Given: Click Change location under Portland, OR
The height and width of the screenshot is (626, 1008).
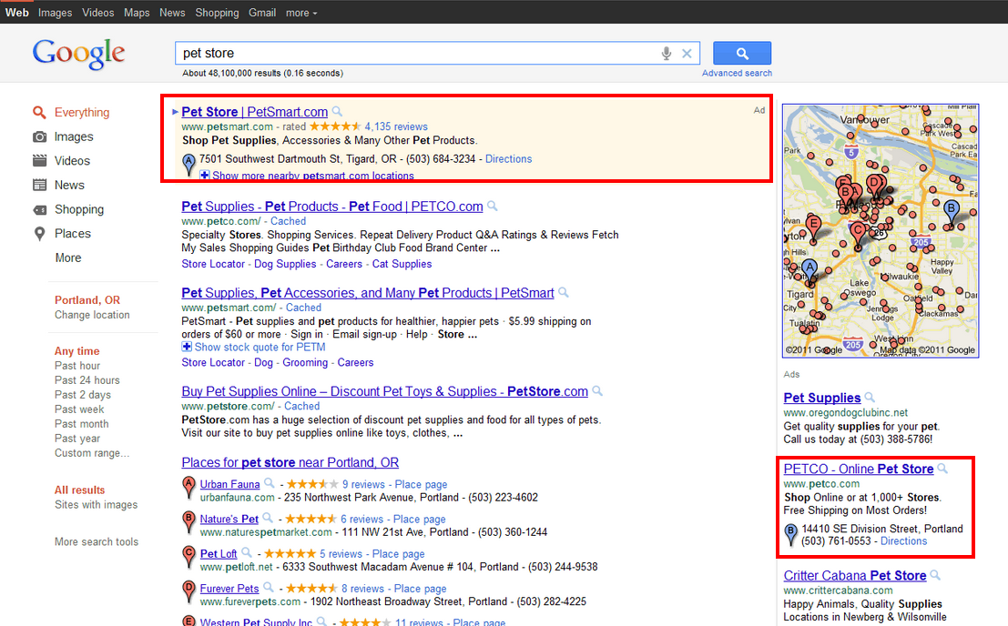Looking at the screenshot, I should click(92, 315).
